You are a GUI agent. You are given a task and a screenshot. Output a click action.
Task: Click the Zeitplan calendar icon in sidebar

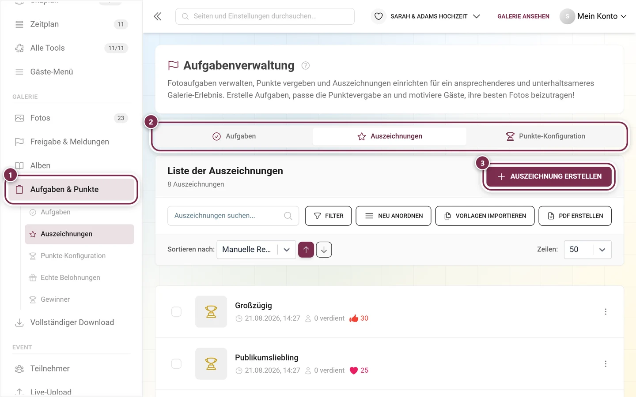19,24
